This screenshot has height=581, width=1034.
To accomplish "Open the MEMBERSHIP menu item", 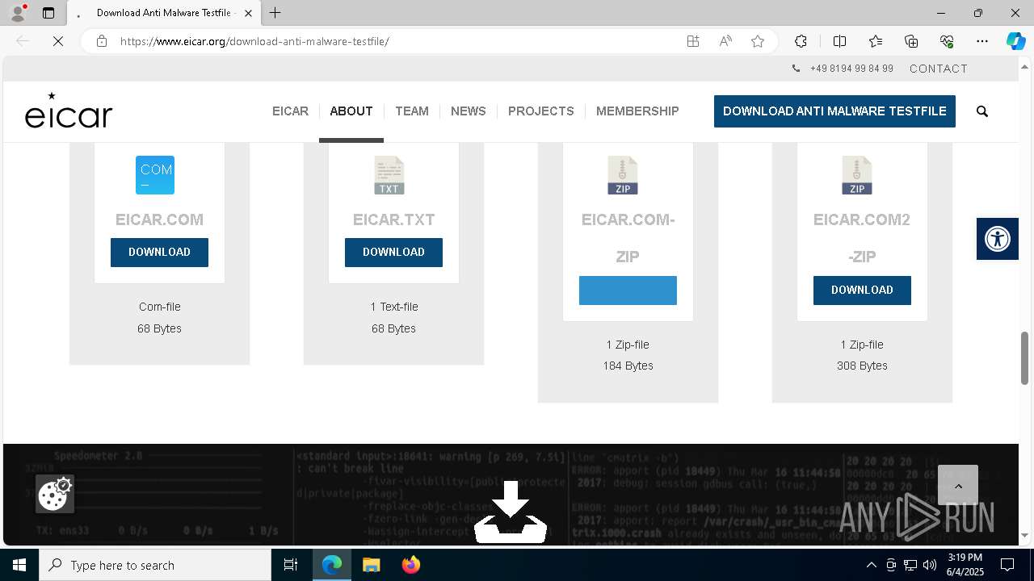I will (x=637, y=111).
